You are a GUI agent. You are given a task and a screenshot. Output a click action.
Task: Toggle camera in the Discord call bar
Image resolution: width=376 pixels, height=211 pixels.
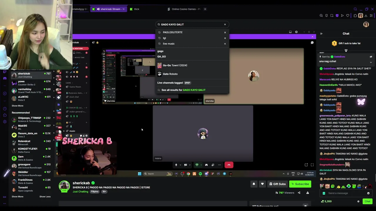point(185,165)
